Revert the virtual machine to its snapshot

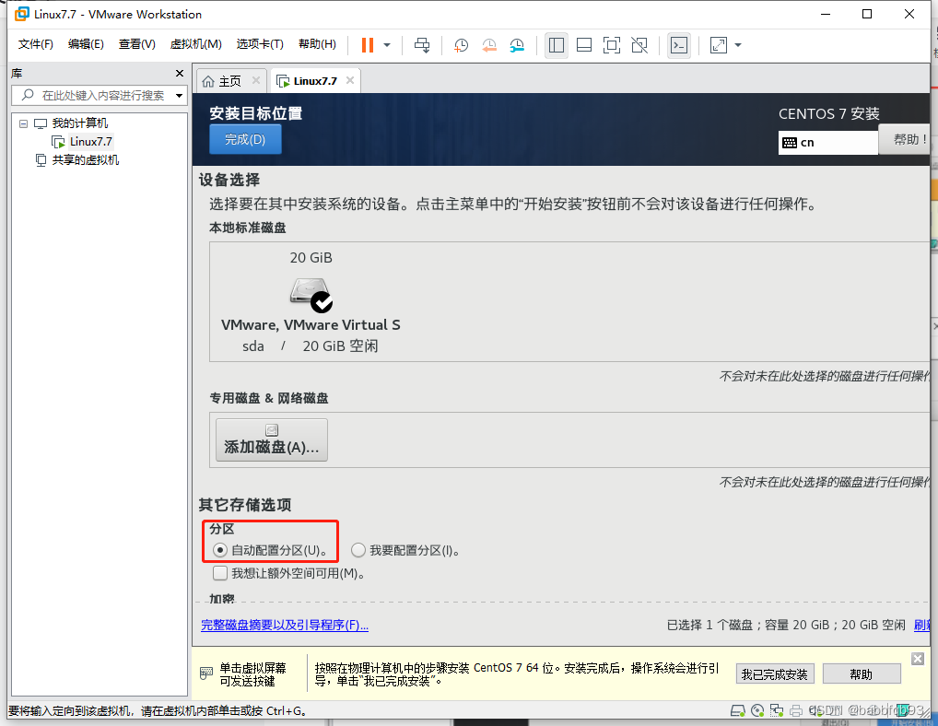coord(488,45)
